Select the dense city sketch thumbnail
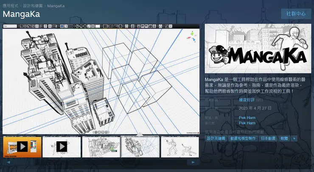The height and width of the screenshot is (172, 314). point(101,147)
